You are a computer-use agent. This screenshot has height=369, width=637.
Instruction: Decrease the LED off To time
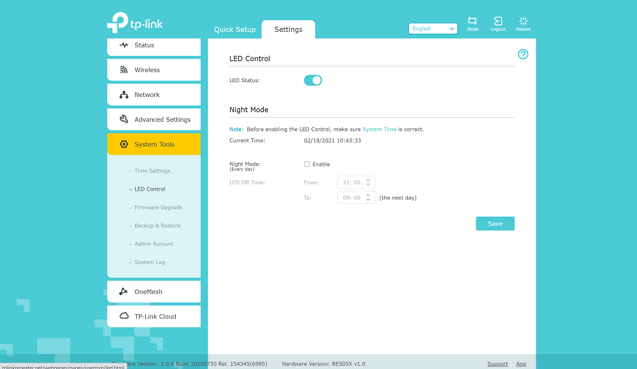(x=368, y=200)
